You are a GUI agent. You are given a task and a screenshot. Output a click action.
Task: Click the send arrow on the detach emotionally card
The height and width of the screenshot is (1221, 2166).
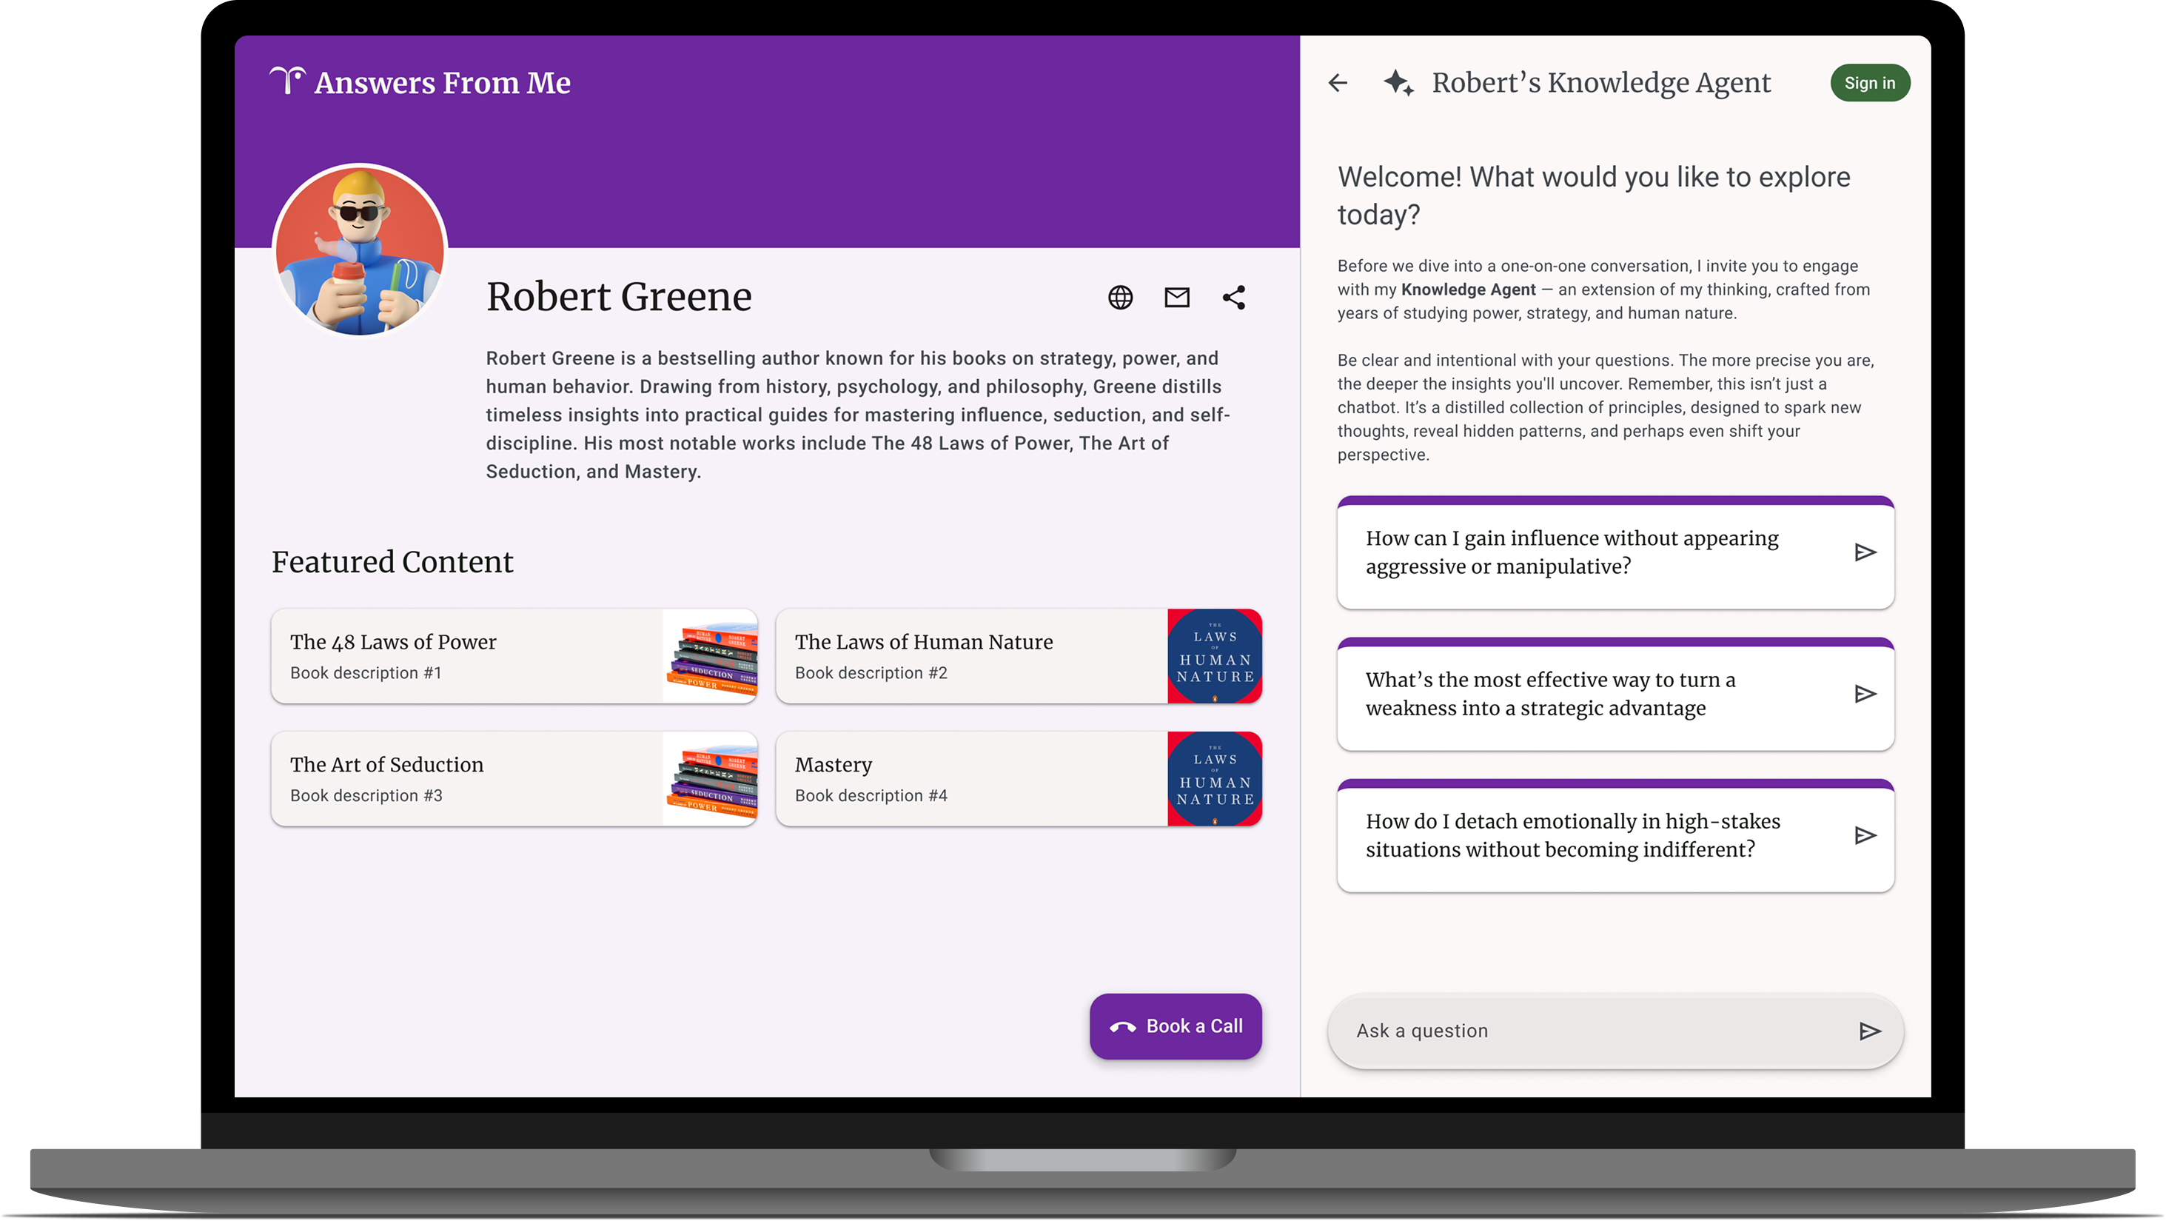tap(1865, 835)
